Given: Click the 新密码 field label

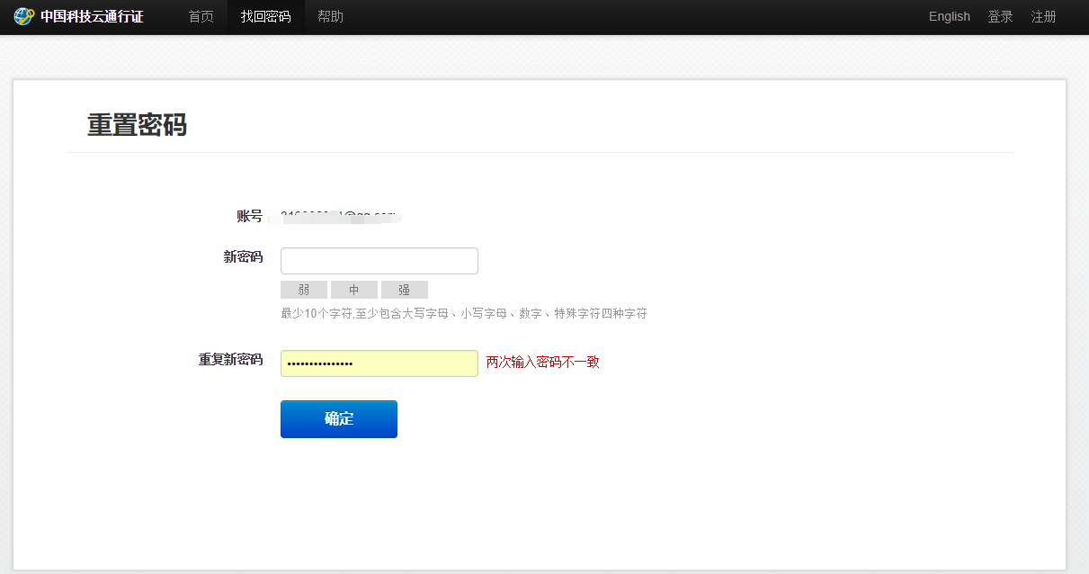Looking at the screenshot, I should tap(243, 257).
